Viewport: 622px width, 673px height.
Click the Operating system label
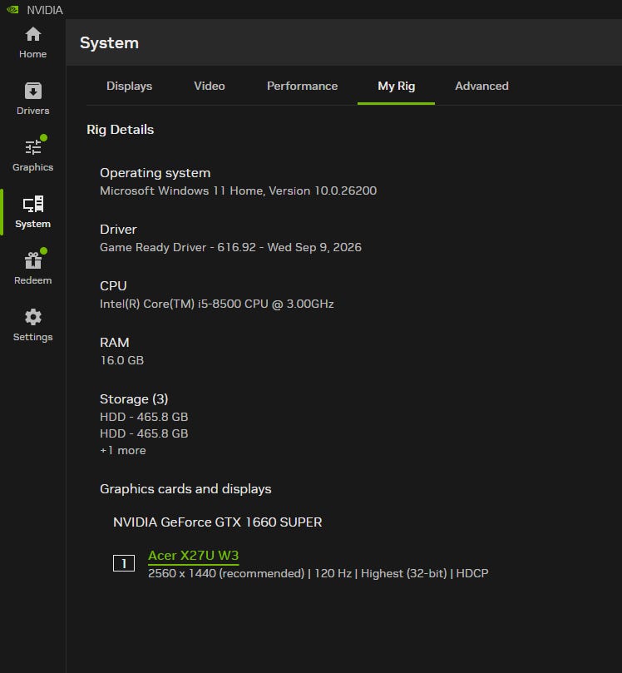[155, 173]
